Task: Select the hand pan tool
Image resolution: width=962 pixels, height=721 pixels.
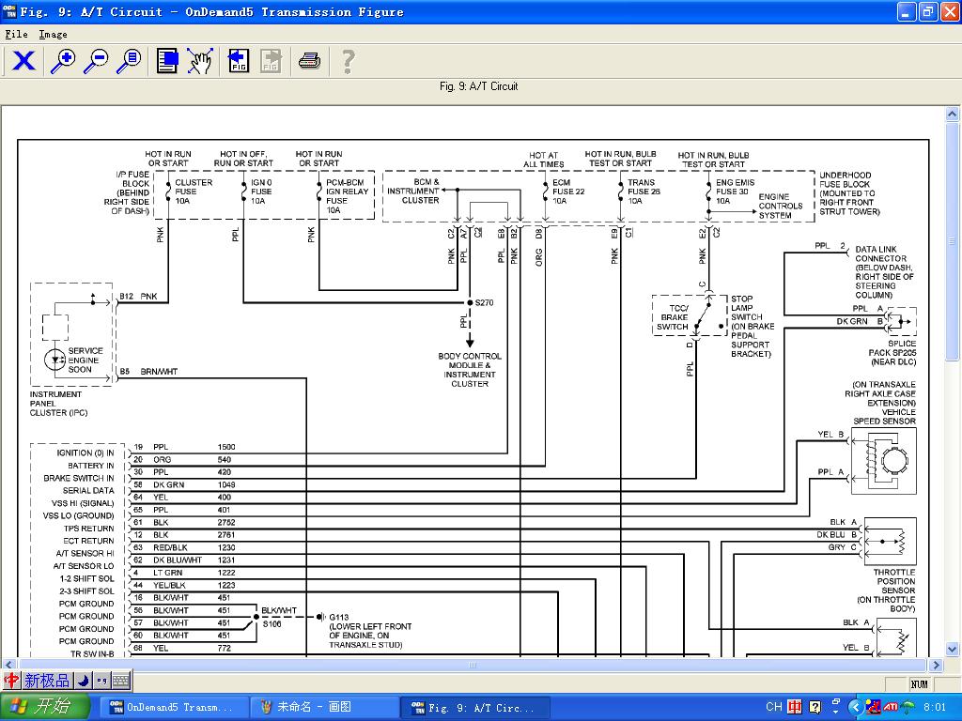Action: (x=199, y=61)
